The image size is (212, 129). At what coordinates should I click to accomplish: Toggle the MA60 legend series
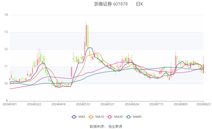coord(133,117)
